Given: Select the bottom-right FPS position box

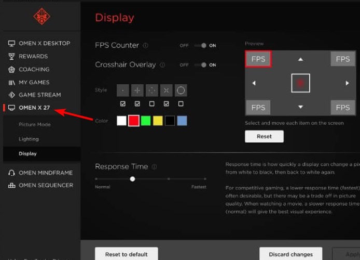Looking at the screenshot, I should tap(343, 108).
